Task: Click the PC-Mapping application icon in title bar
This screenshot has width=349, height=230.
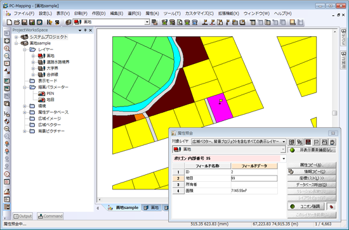Action: click(x=5, y=6)
